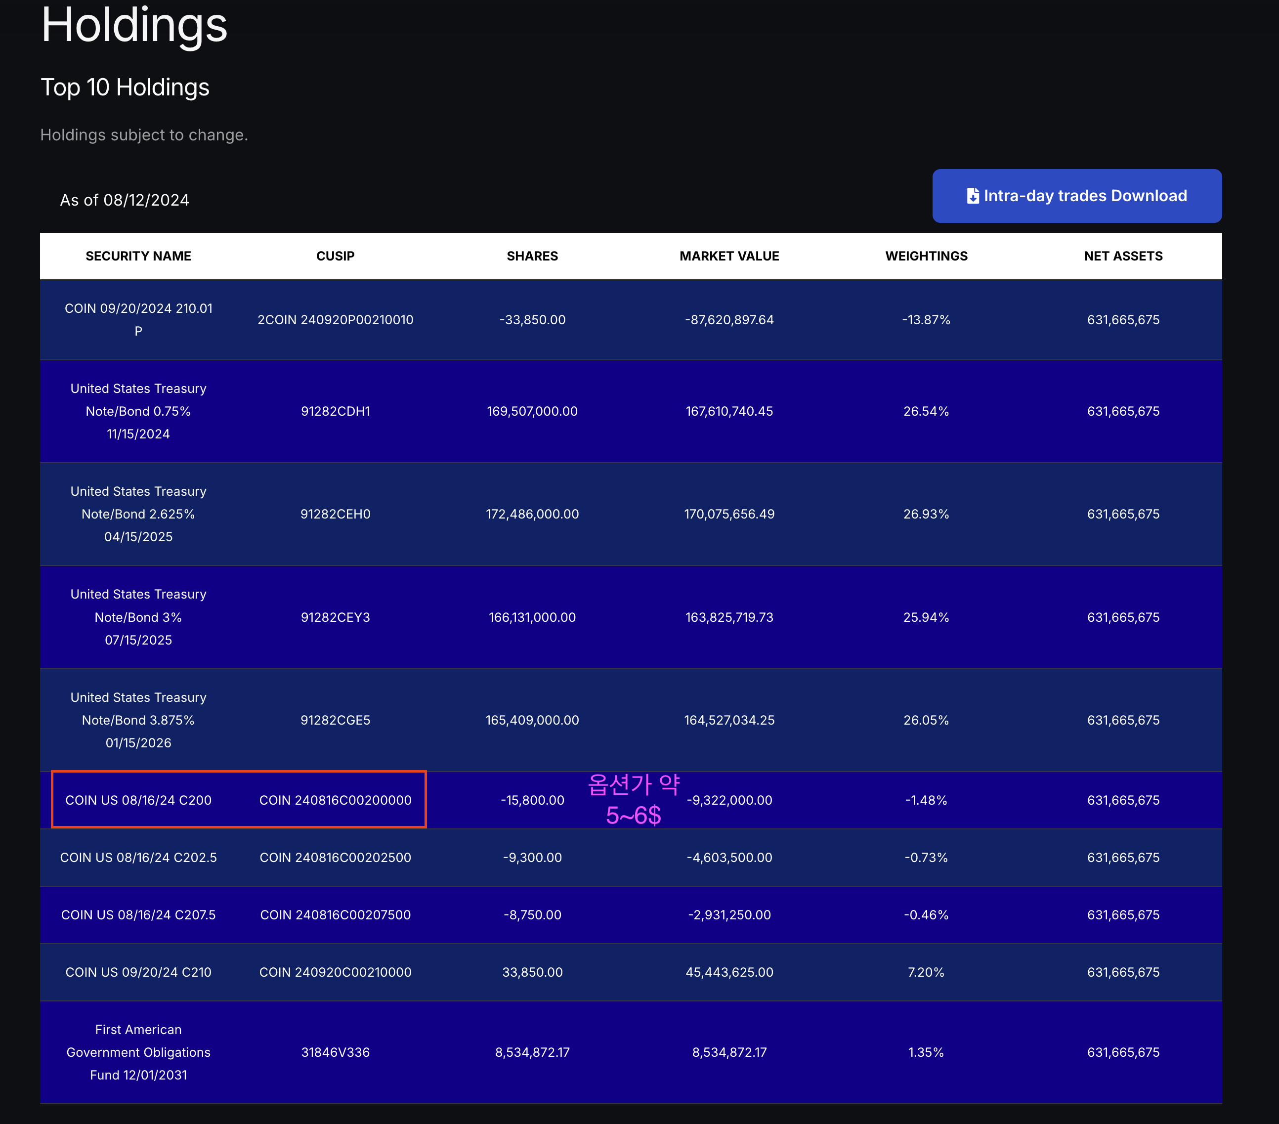
Task: Select COIN US 08/16/24 C202.5 security name
Action: point(138,858)
